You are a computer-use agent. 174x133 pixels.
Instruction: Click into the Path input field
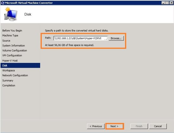tap(80, 38)
